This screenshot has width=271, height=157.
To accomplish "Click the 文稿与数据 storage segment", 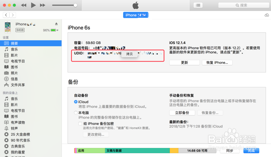I will (x=137, y=150).
